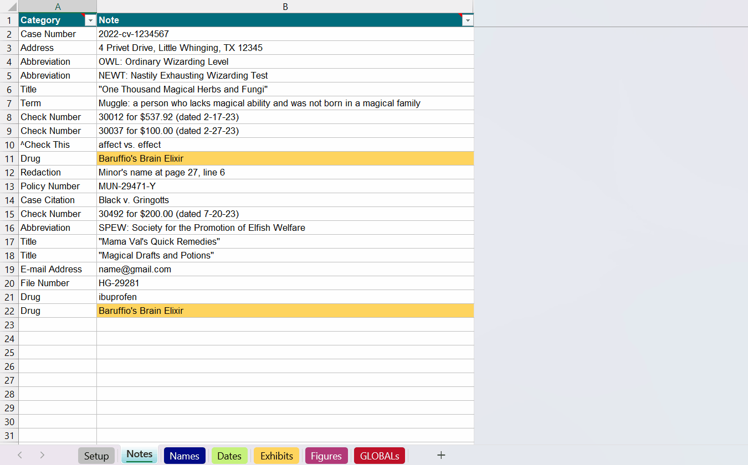
Task: Select the SPEW abbreviation note cell
Action: click(285, 228)
